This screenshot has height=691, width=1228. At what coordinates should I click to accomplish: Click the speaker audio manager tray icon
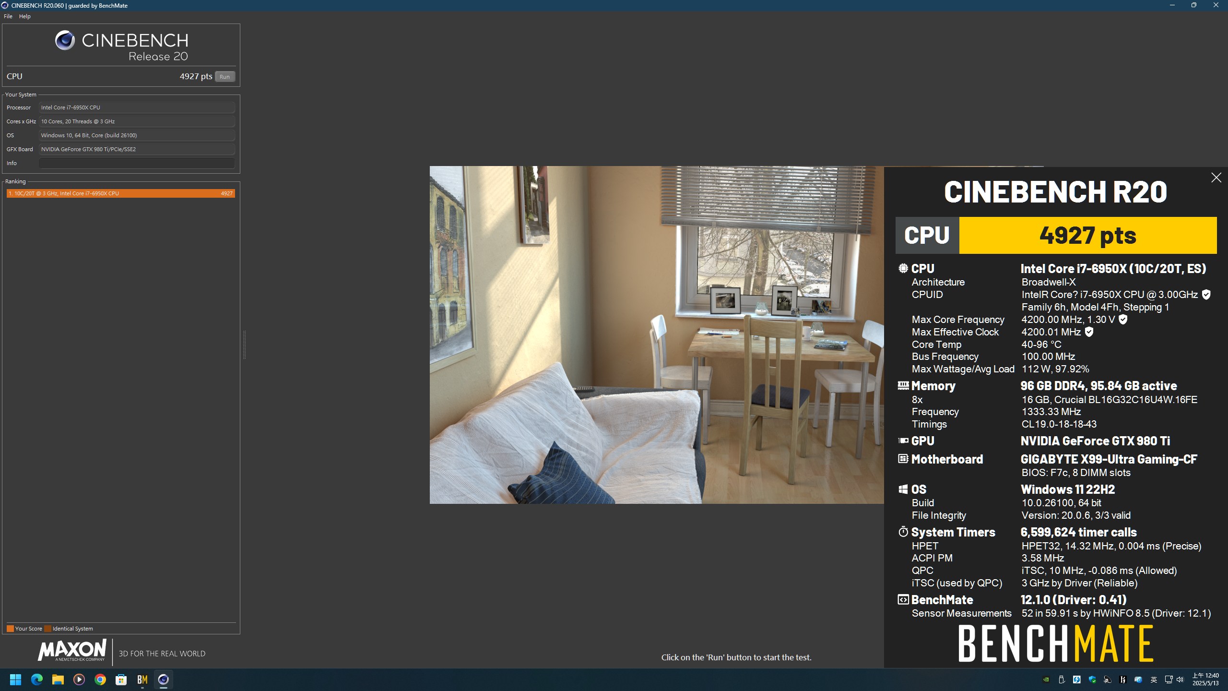tap(1108, 679)
